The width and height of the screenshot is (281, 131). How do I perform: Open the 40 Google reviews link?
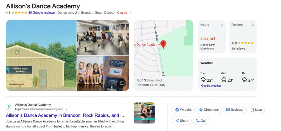(x=41, y=13)
